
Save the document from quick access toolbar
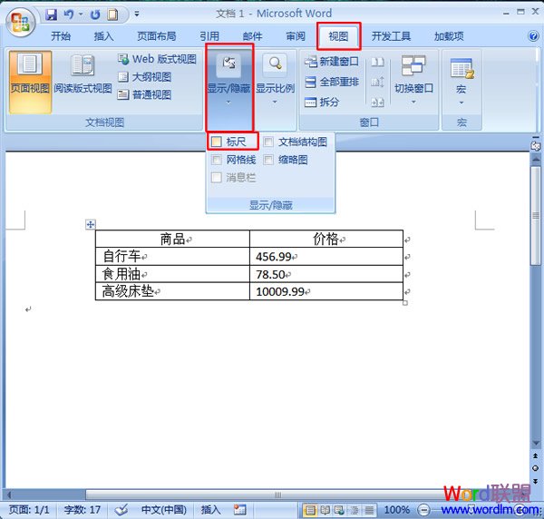coord(52,15)
